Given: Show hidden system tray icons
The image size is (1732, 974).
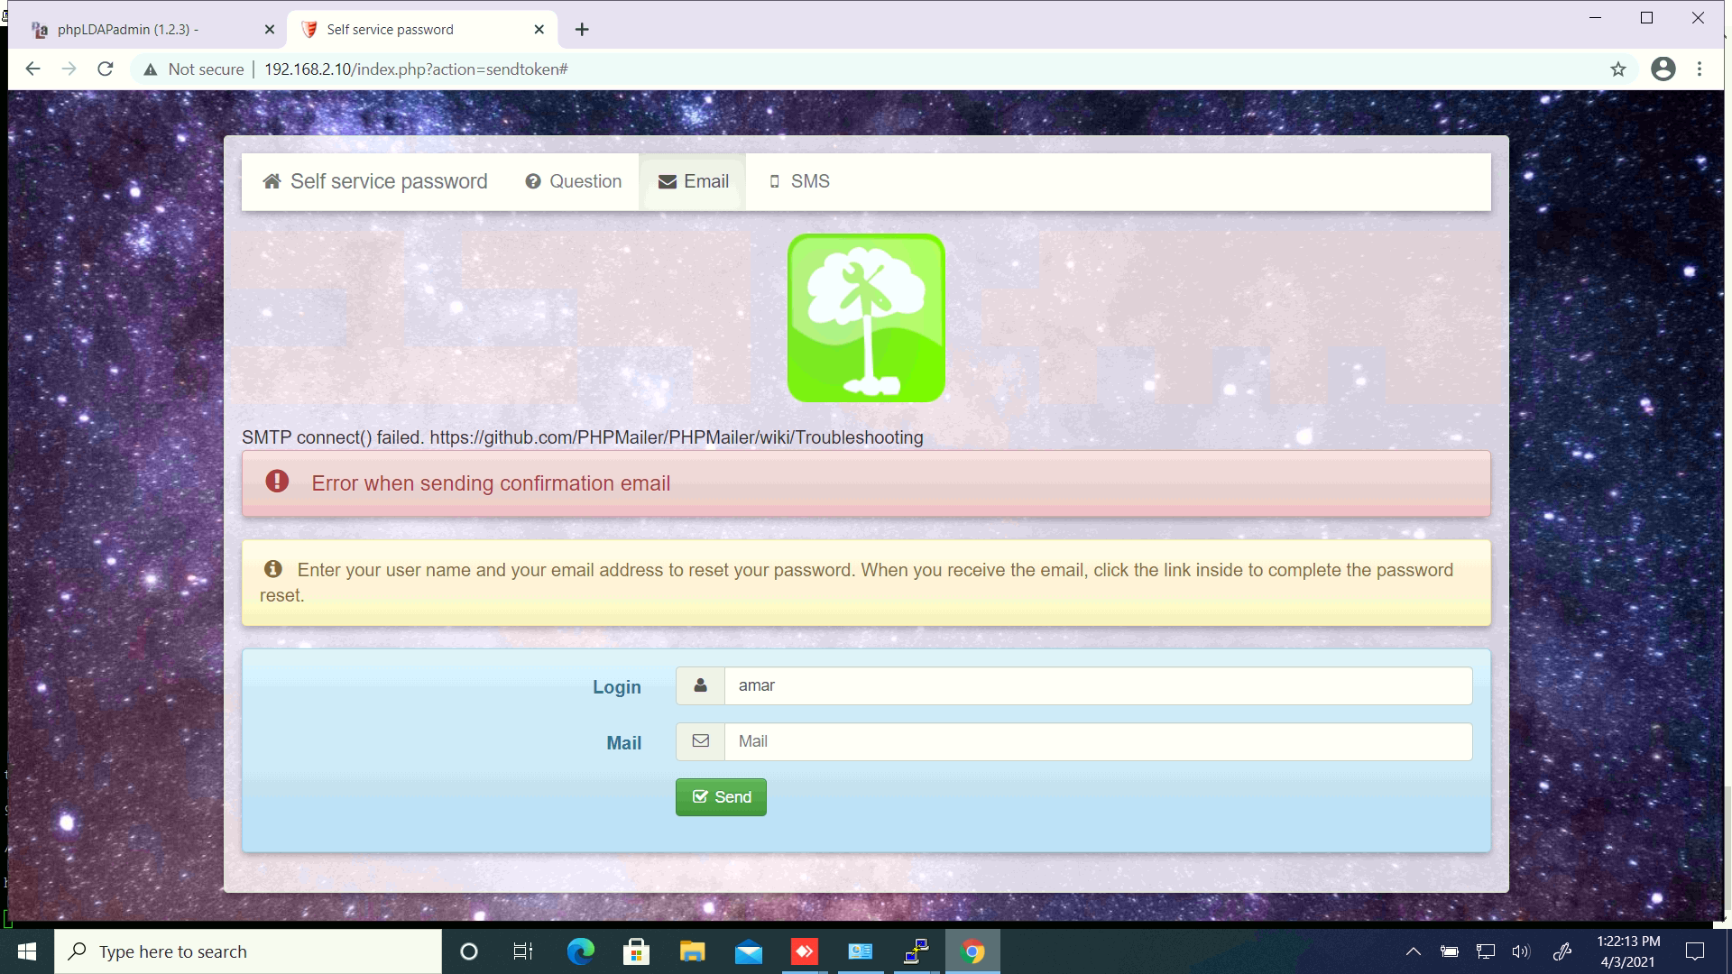Looking at the screenshot, I should pyautogui.click(x=1414, y=951).
